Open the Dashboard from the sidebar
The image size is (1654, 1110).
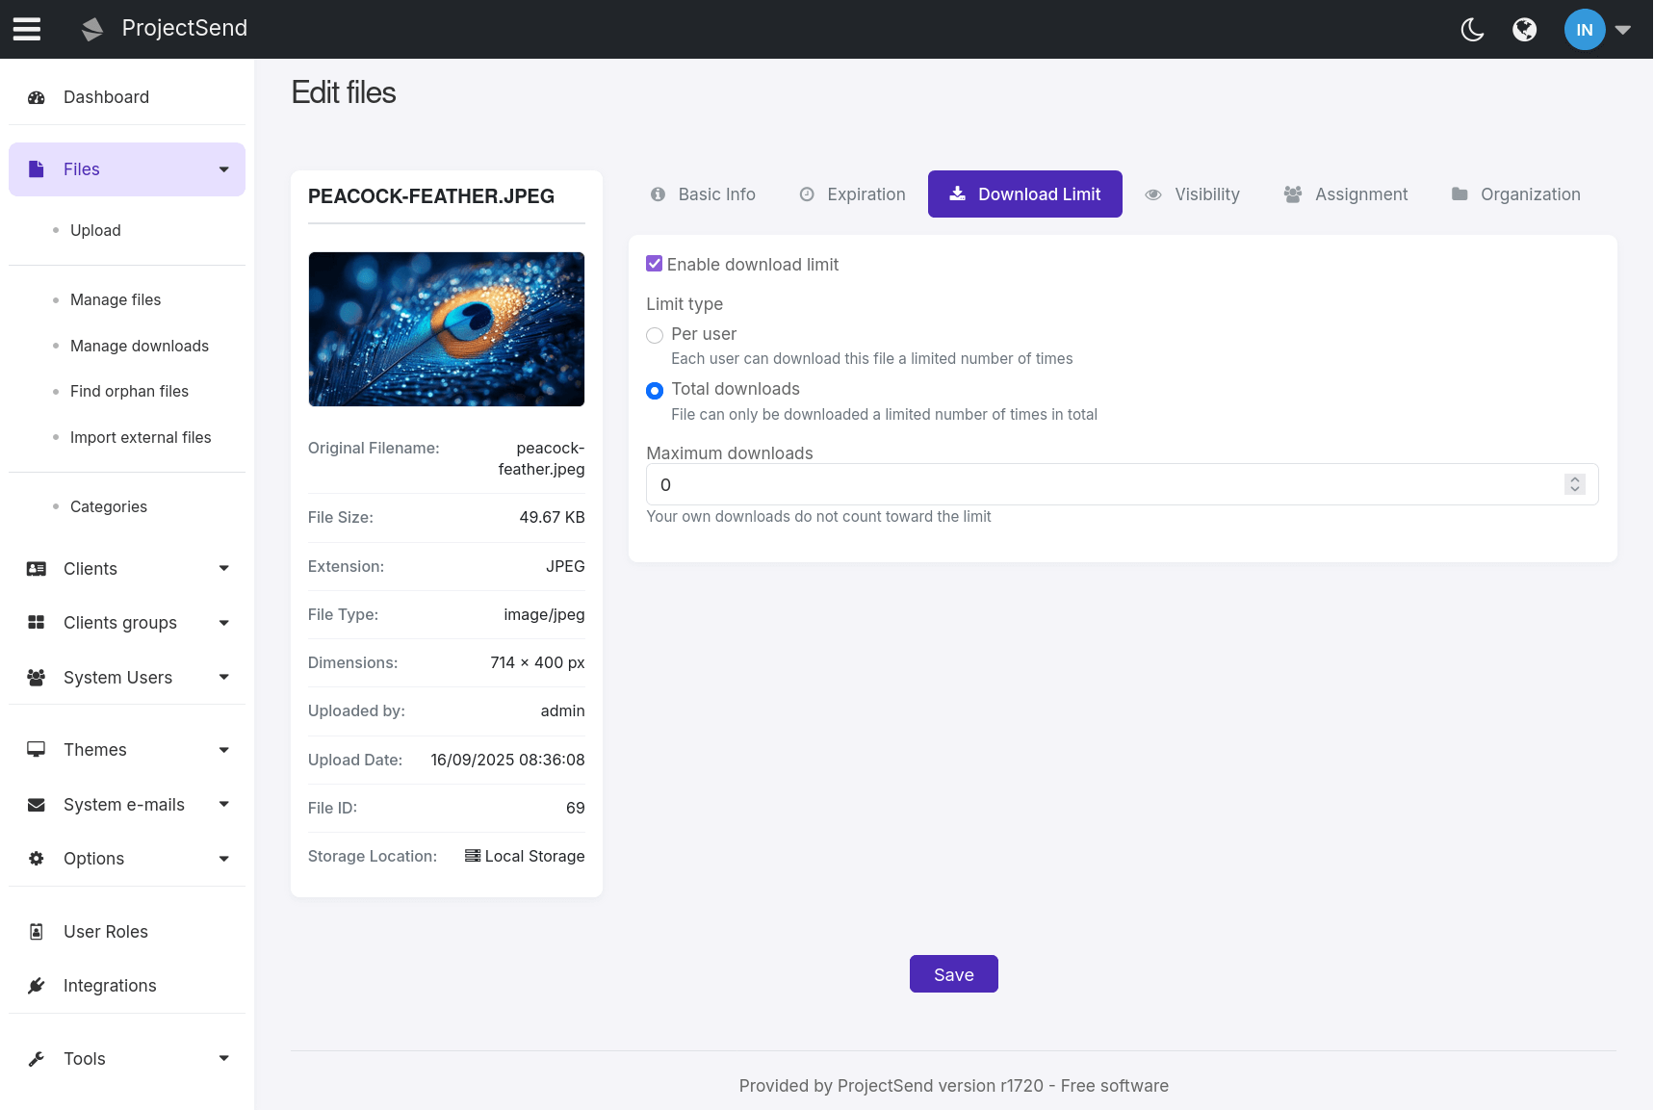point(106,96)
